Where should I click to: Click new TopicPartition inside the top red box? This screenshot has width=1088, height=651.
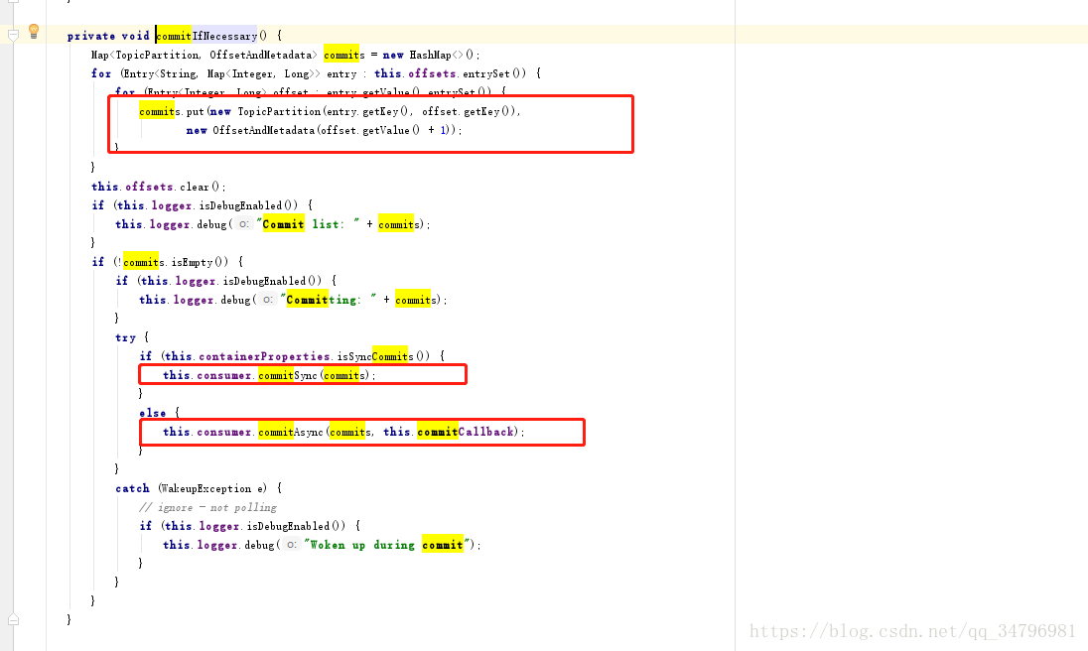pyautogui.click(x=268, y=110)
